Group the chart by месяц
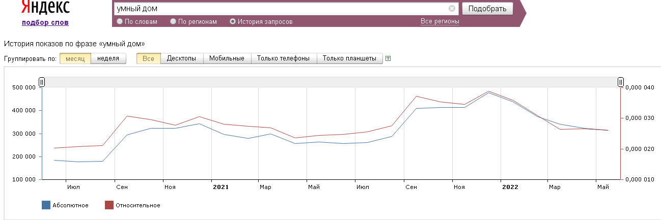 coord(75,58)
